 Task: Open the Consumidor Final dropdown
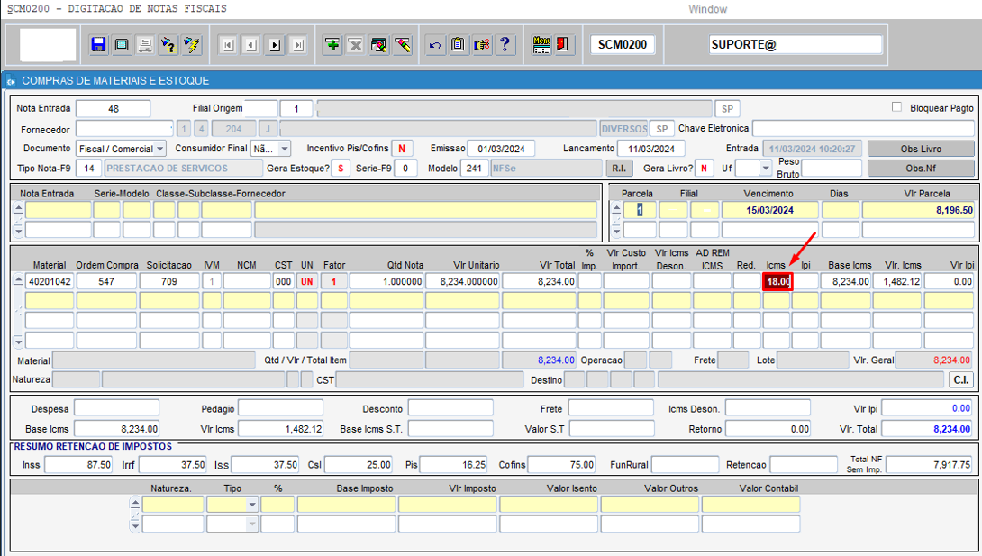(285, 149)
